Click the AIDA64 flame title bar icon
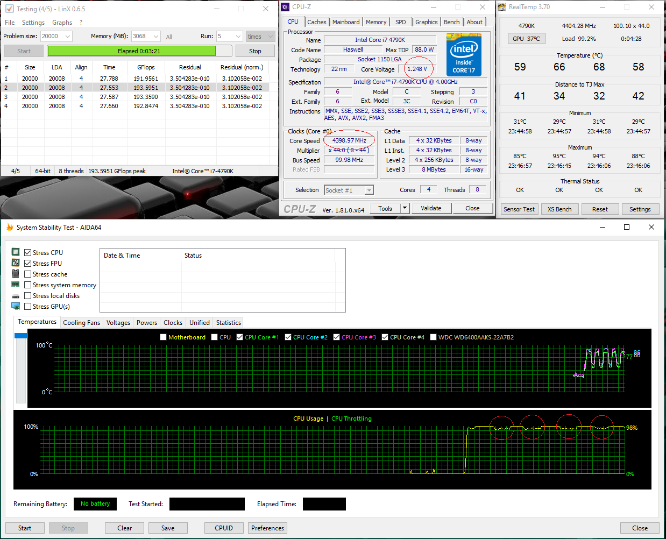 pos(9,228)
